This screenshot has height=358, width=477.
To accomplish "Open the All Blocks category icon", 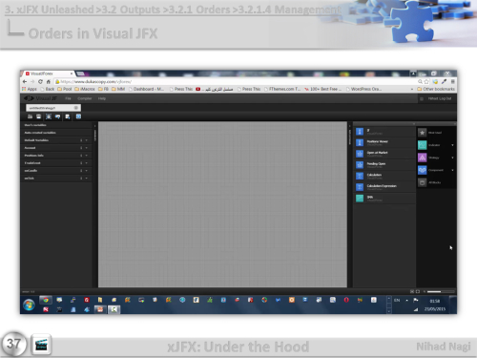I will [x=422, y=182].
